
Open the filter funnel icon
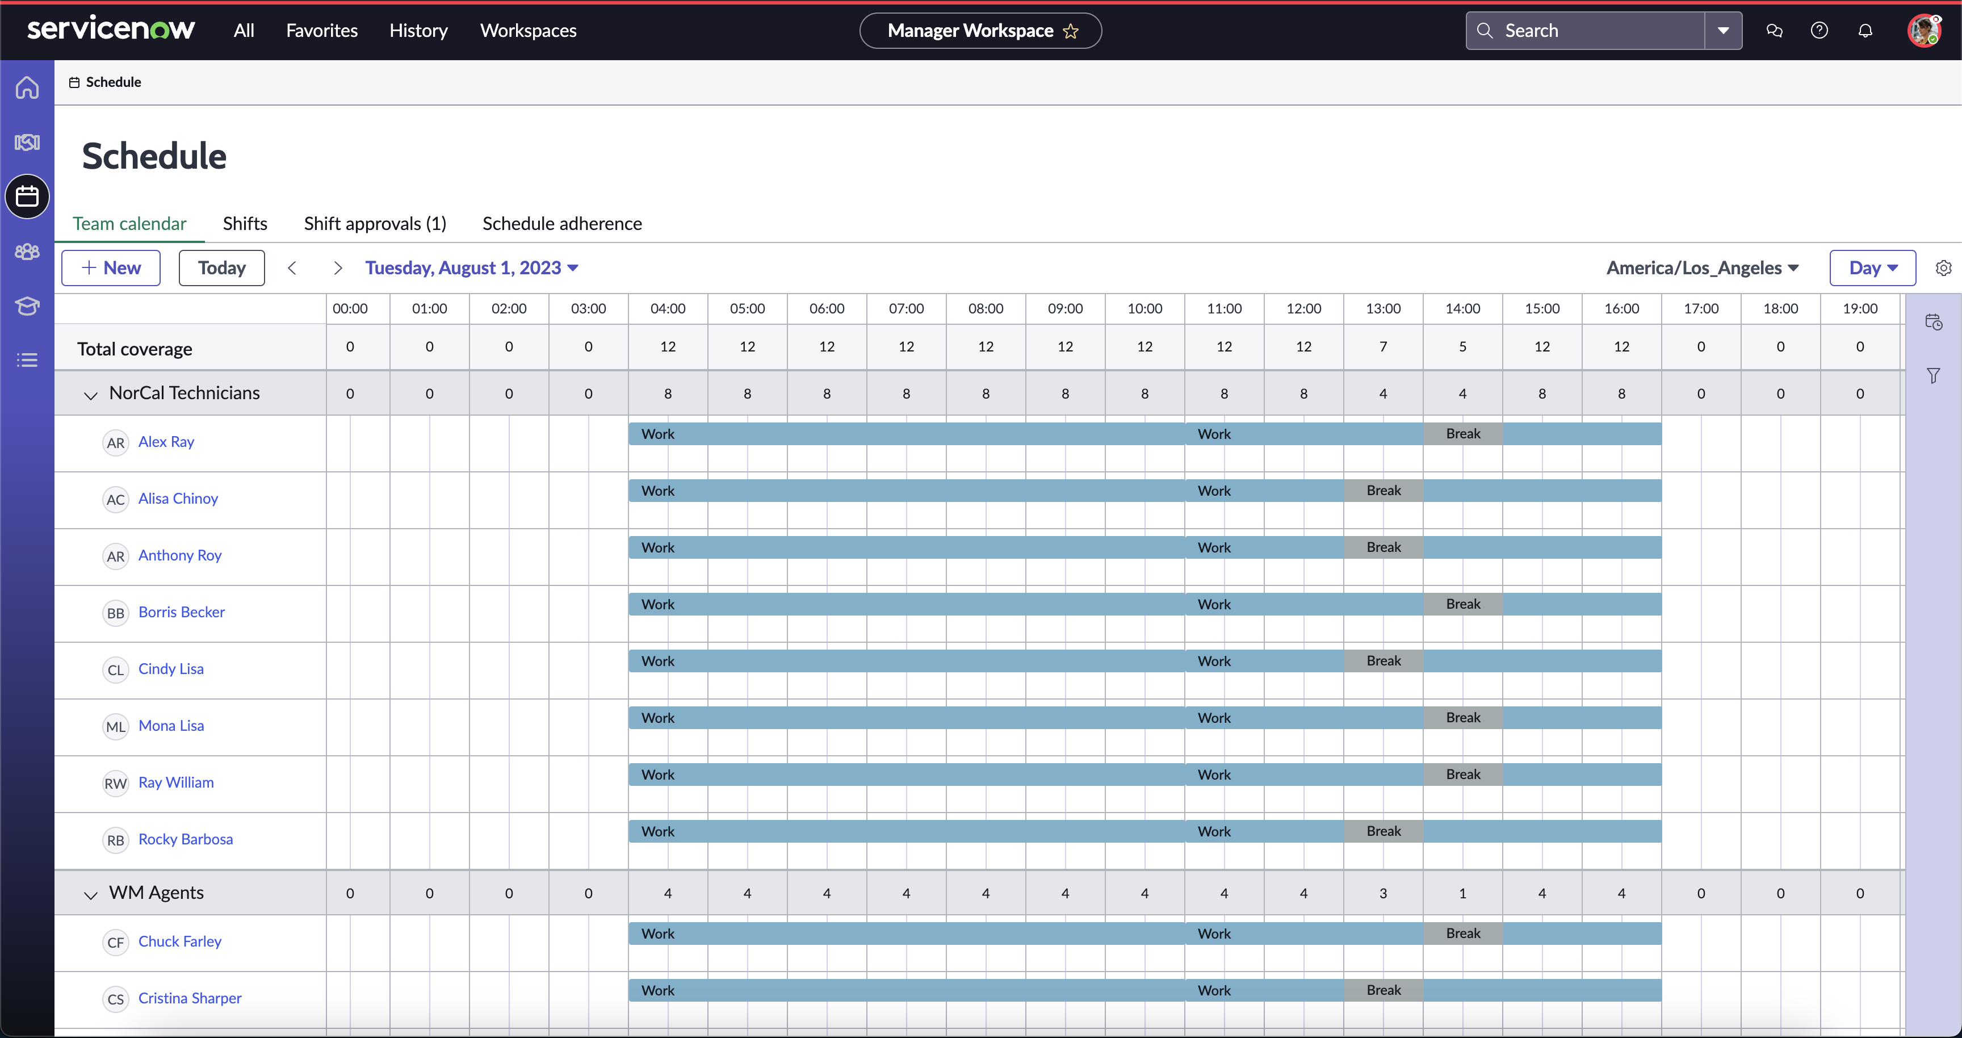coord(1933,375)
